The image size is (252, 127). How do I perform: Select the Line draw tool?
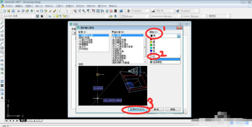[x=2, y=23]
